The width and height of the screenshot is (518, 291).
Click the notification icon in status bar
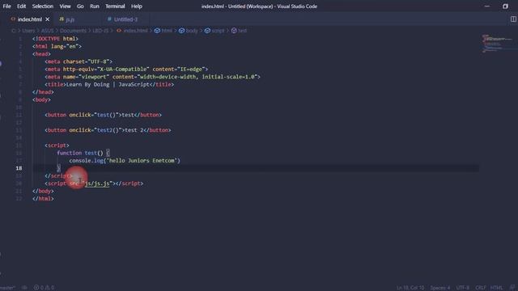pos(512,288)
